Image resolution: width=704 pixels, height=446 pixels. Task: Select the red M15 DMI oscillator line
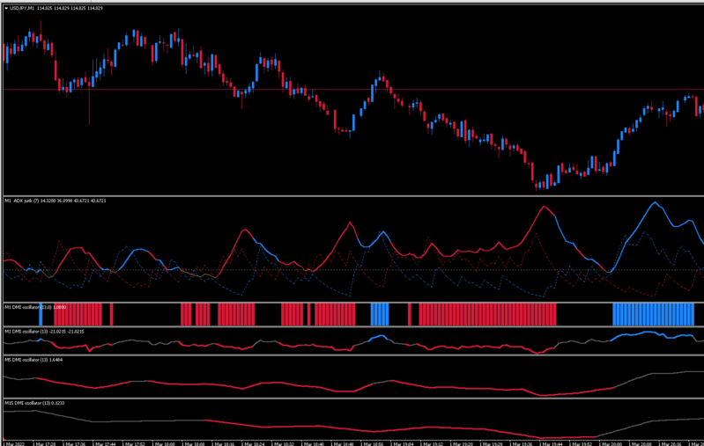(x=400, y=429)
